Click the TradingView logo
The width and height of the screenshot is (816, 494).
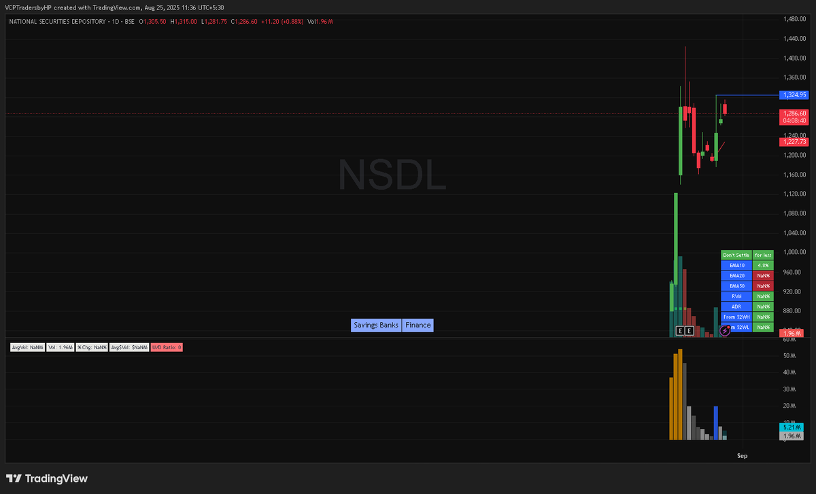[47, 478]
